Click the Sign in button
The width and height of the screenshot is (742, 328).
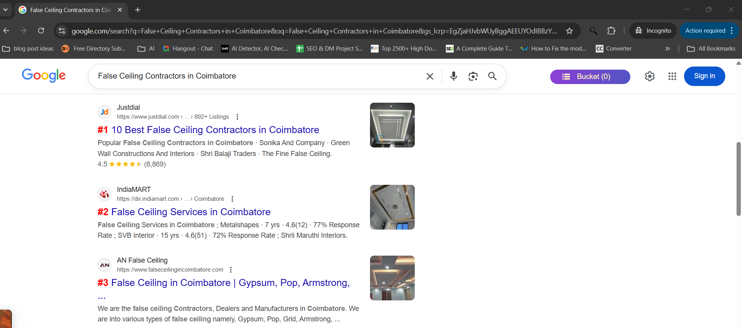pyautogui.click(x=704, y=76)
